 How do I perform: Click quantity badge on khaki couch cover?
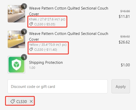click(x=24, y=6)
